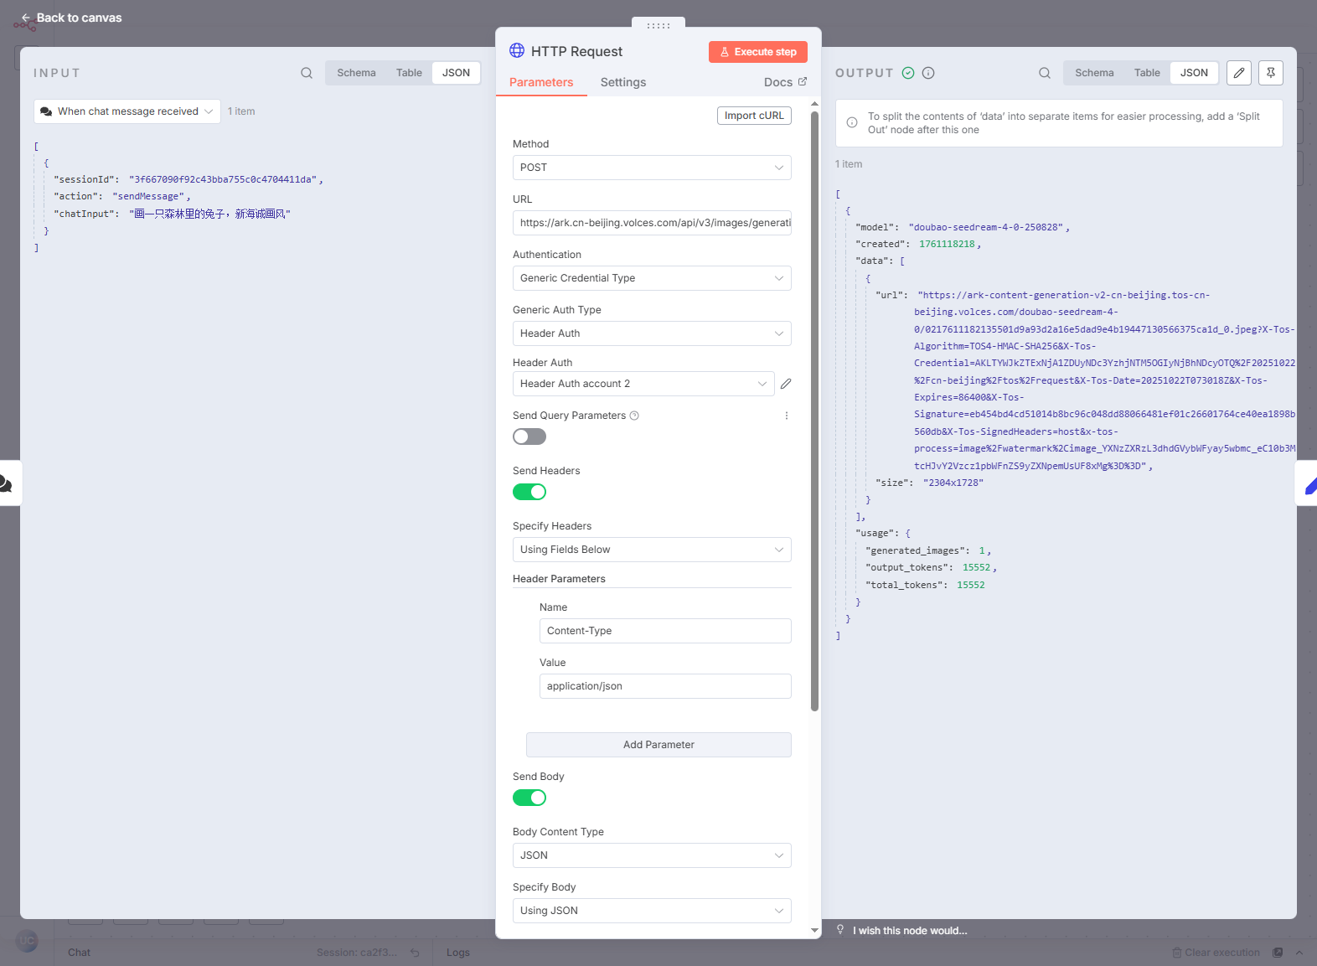Click the drag handle above HTTP Request panel
Viewport: 1317px width, 966px height.
tap(658, 25)
